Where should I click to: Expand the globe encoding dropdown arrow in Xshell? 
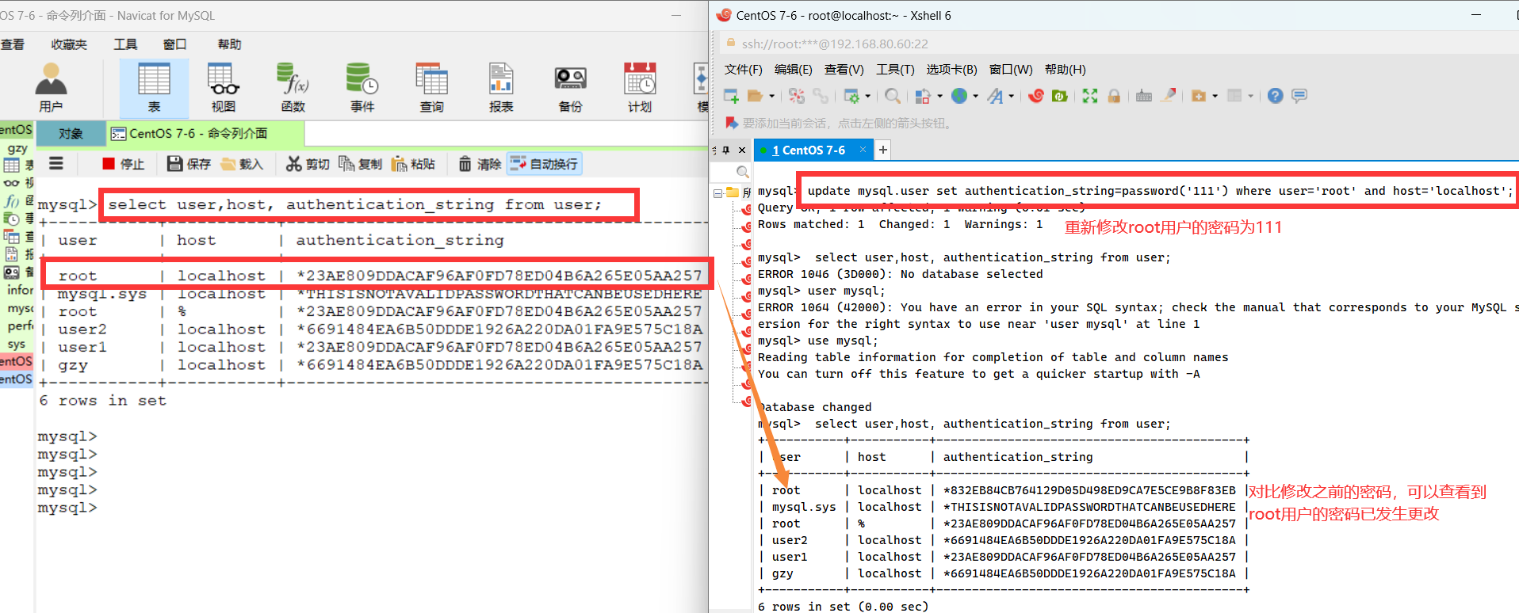976,97
